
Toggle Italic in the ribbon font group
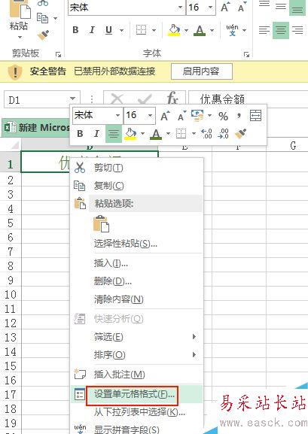point(92,30)
